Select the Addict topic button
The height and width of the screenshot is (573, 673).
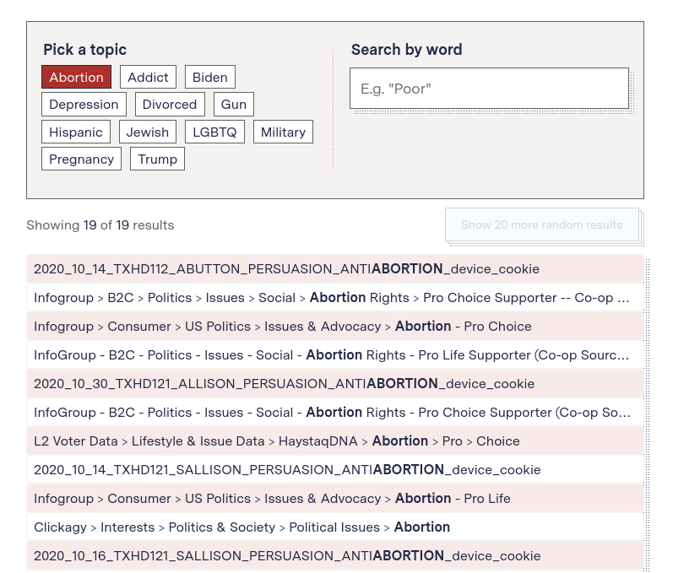point(148,77)
